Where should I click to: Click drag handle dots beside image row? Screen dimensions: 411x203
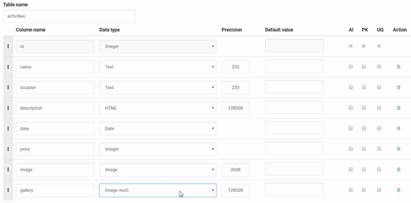(8, 170)
